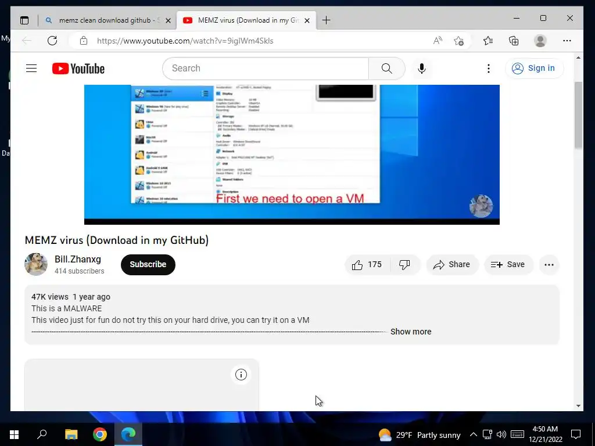Open volume control tray icon
The image size is (595, 446).
tap(501, 434)
